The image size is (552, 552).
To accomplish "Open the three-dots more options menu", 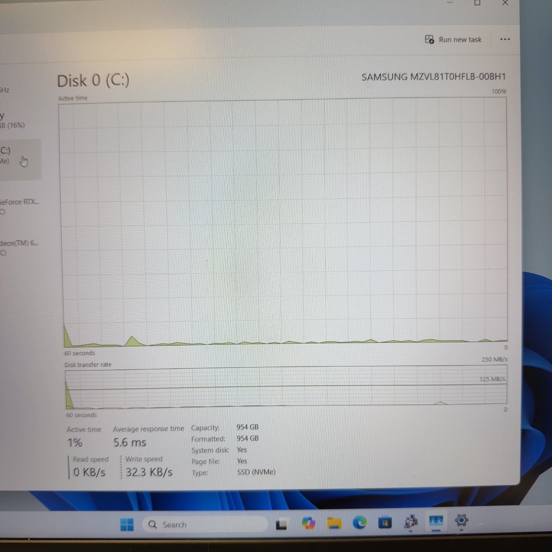I will coord(505,39).
